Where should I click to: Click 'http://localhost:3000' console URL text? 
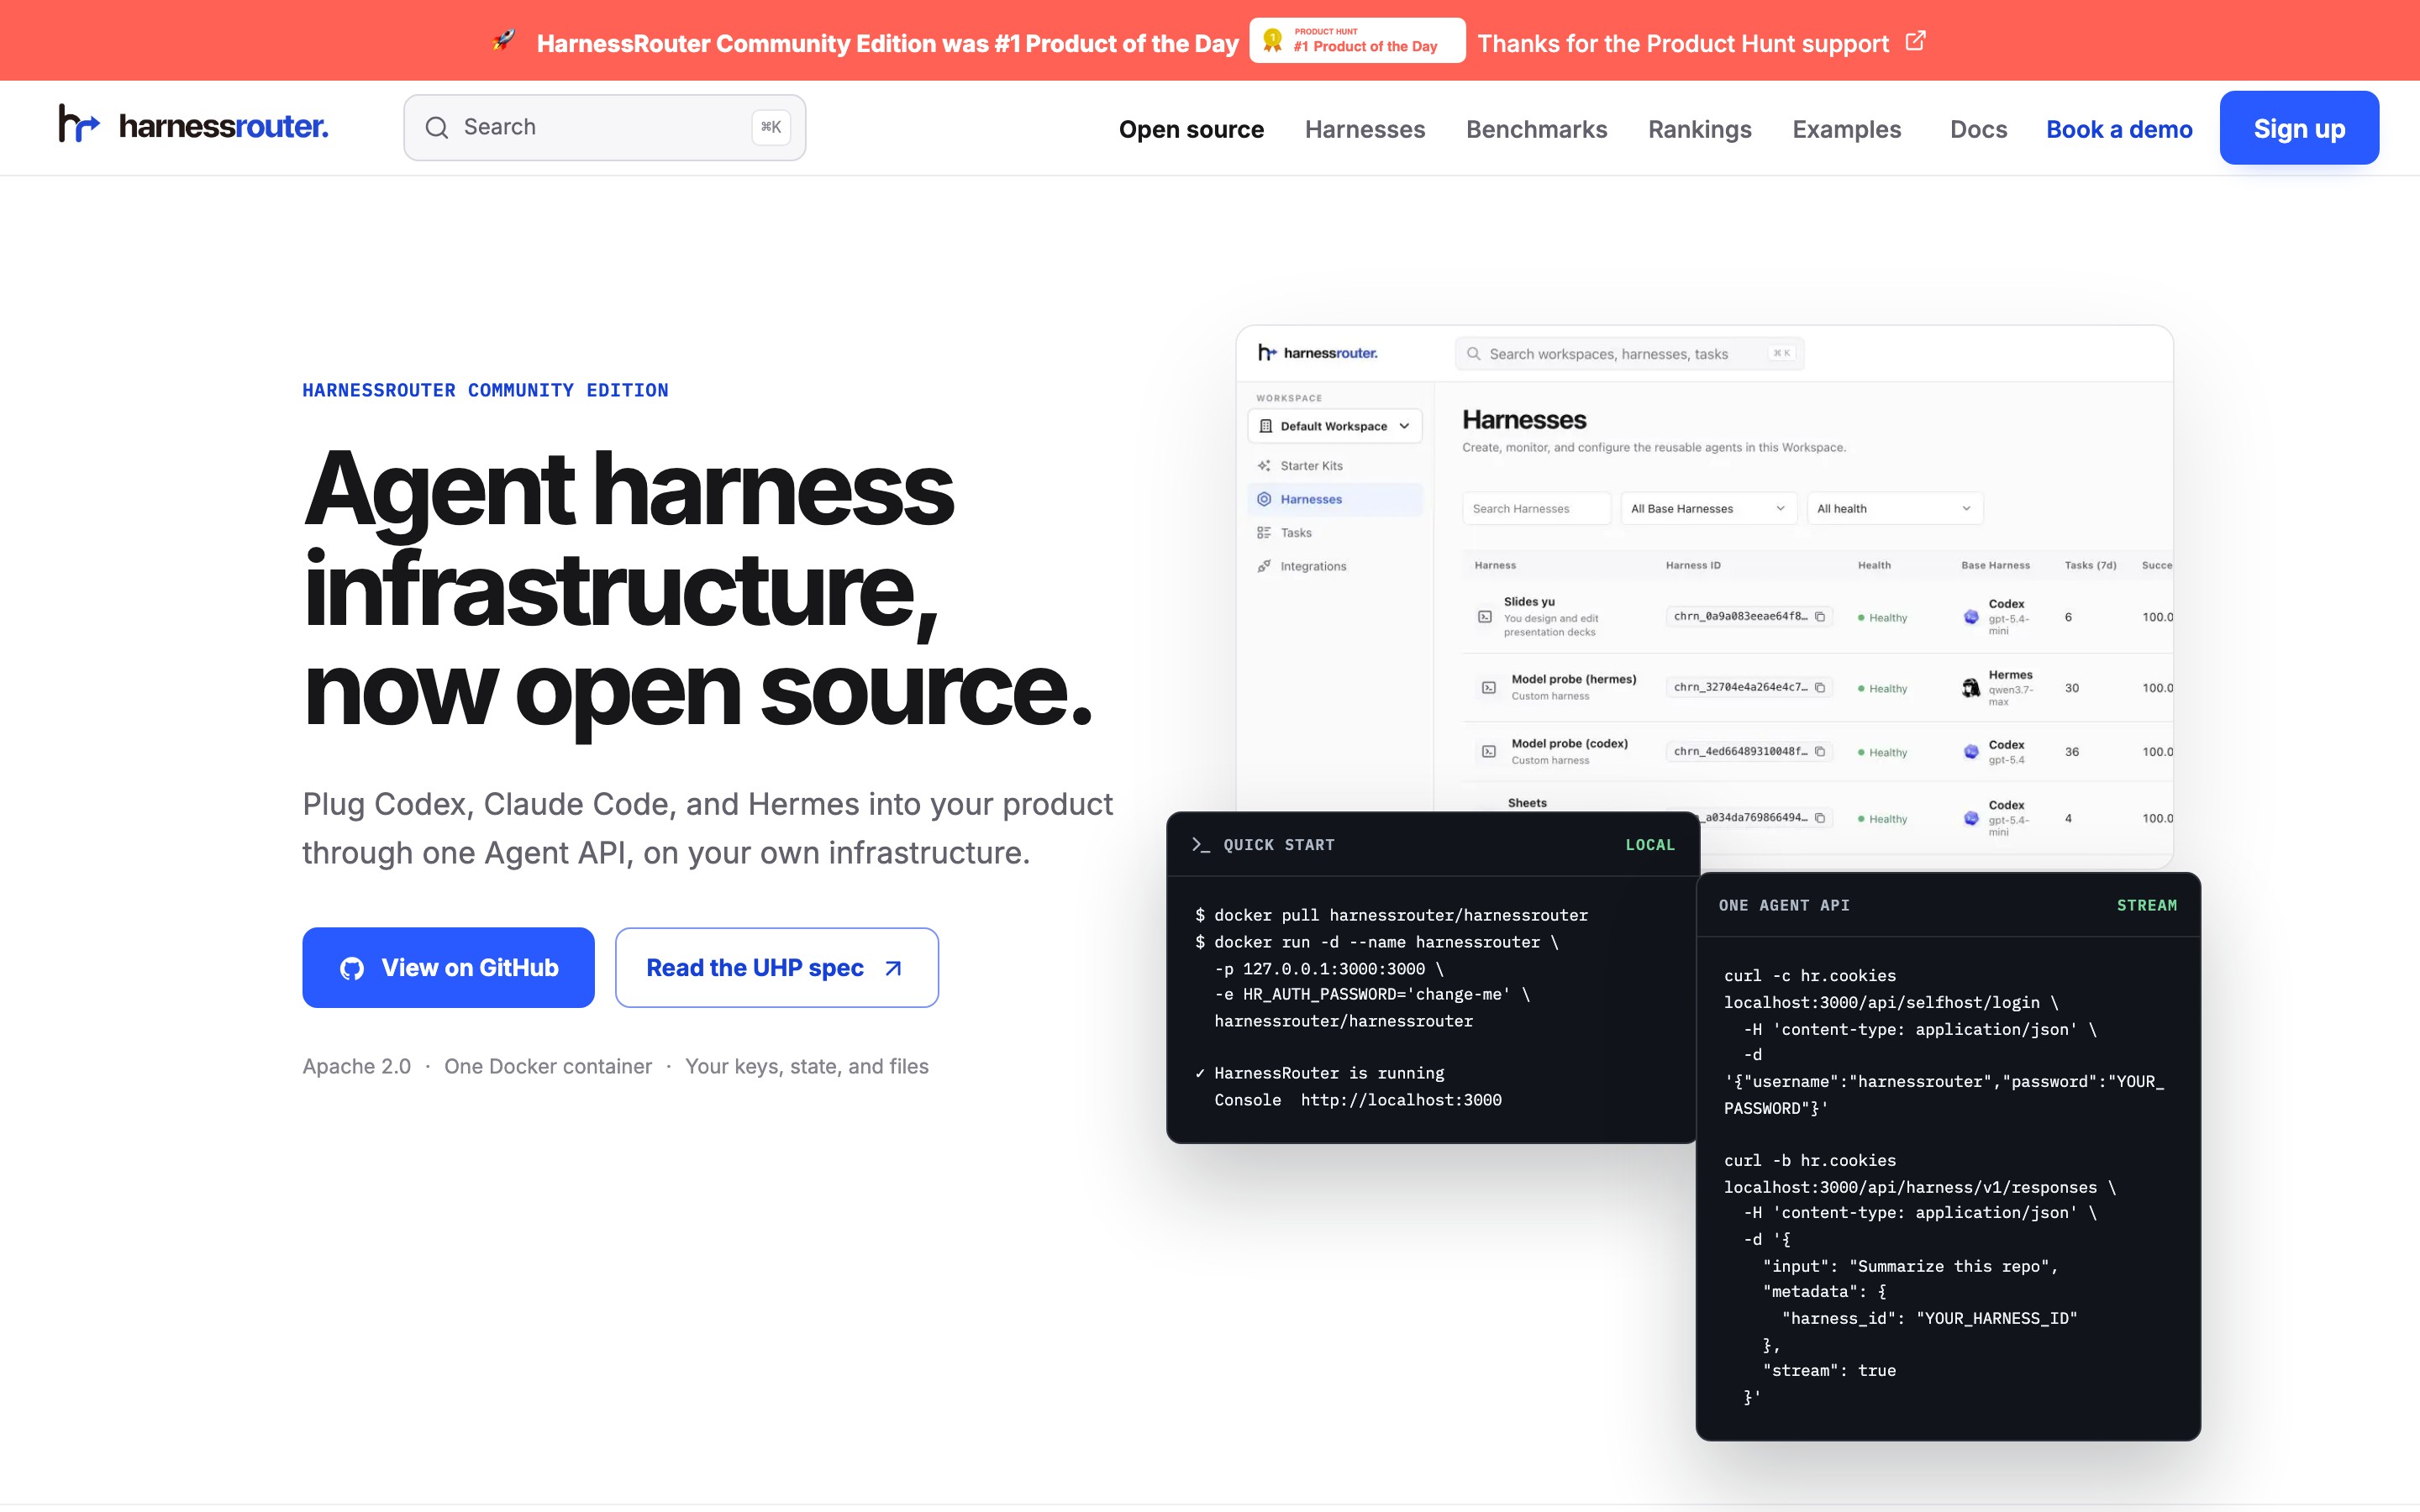click(1401, 1100)
